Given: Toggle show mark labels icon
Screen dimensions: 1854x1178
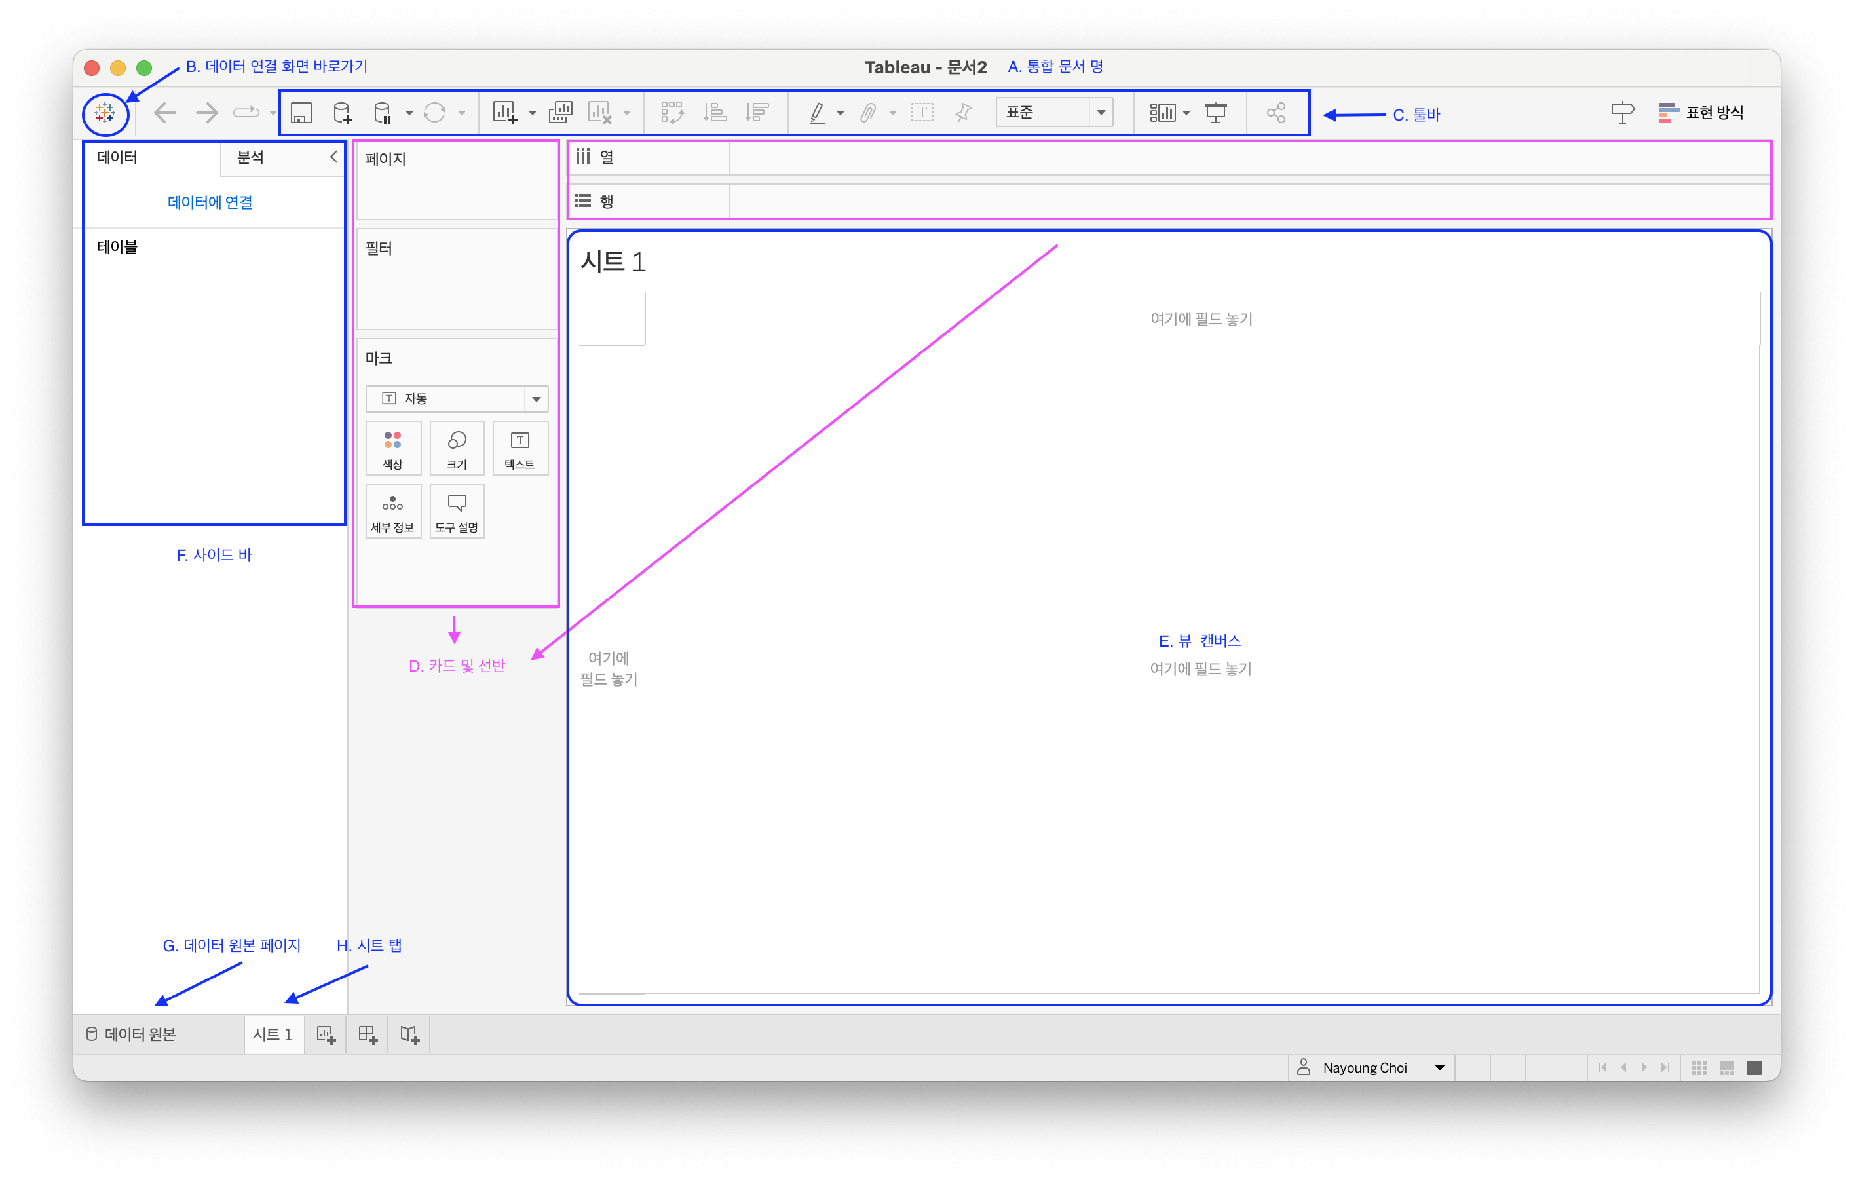Looking at the screenshot, I should point(922,113).
